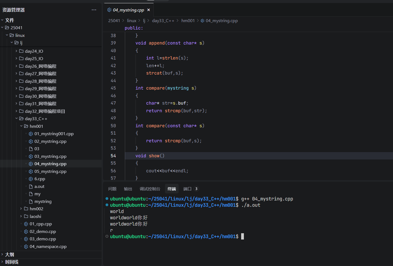Switch to the 输出 panel tab

pos(128,189)
